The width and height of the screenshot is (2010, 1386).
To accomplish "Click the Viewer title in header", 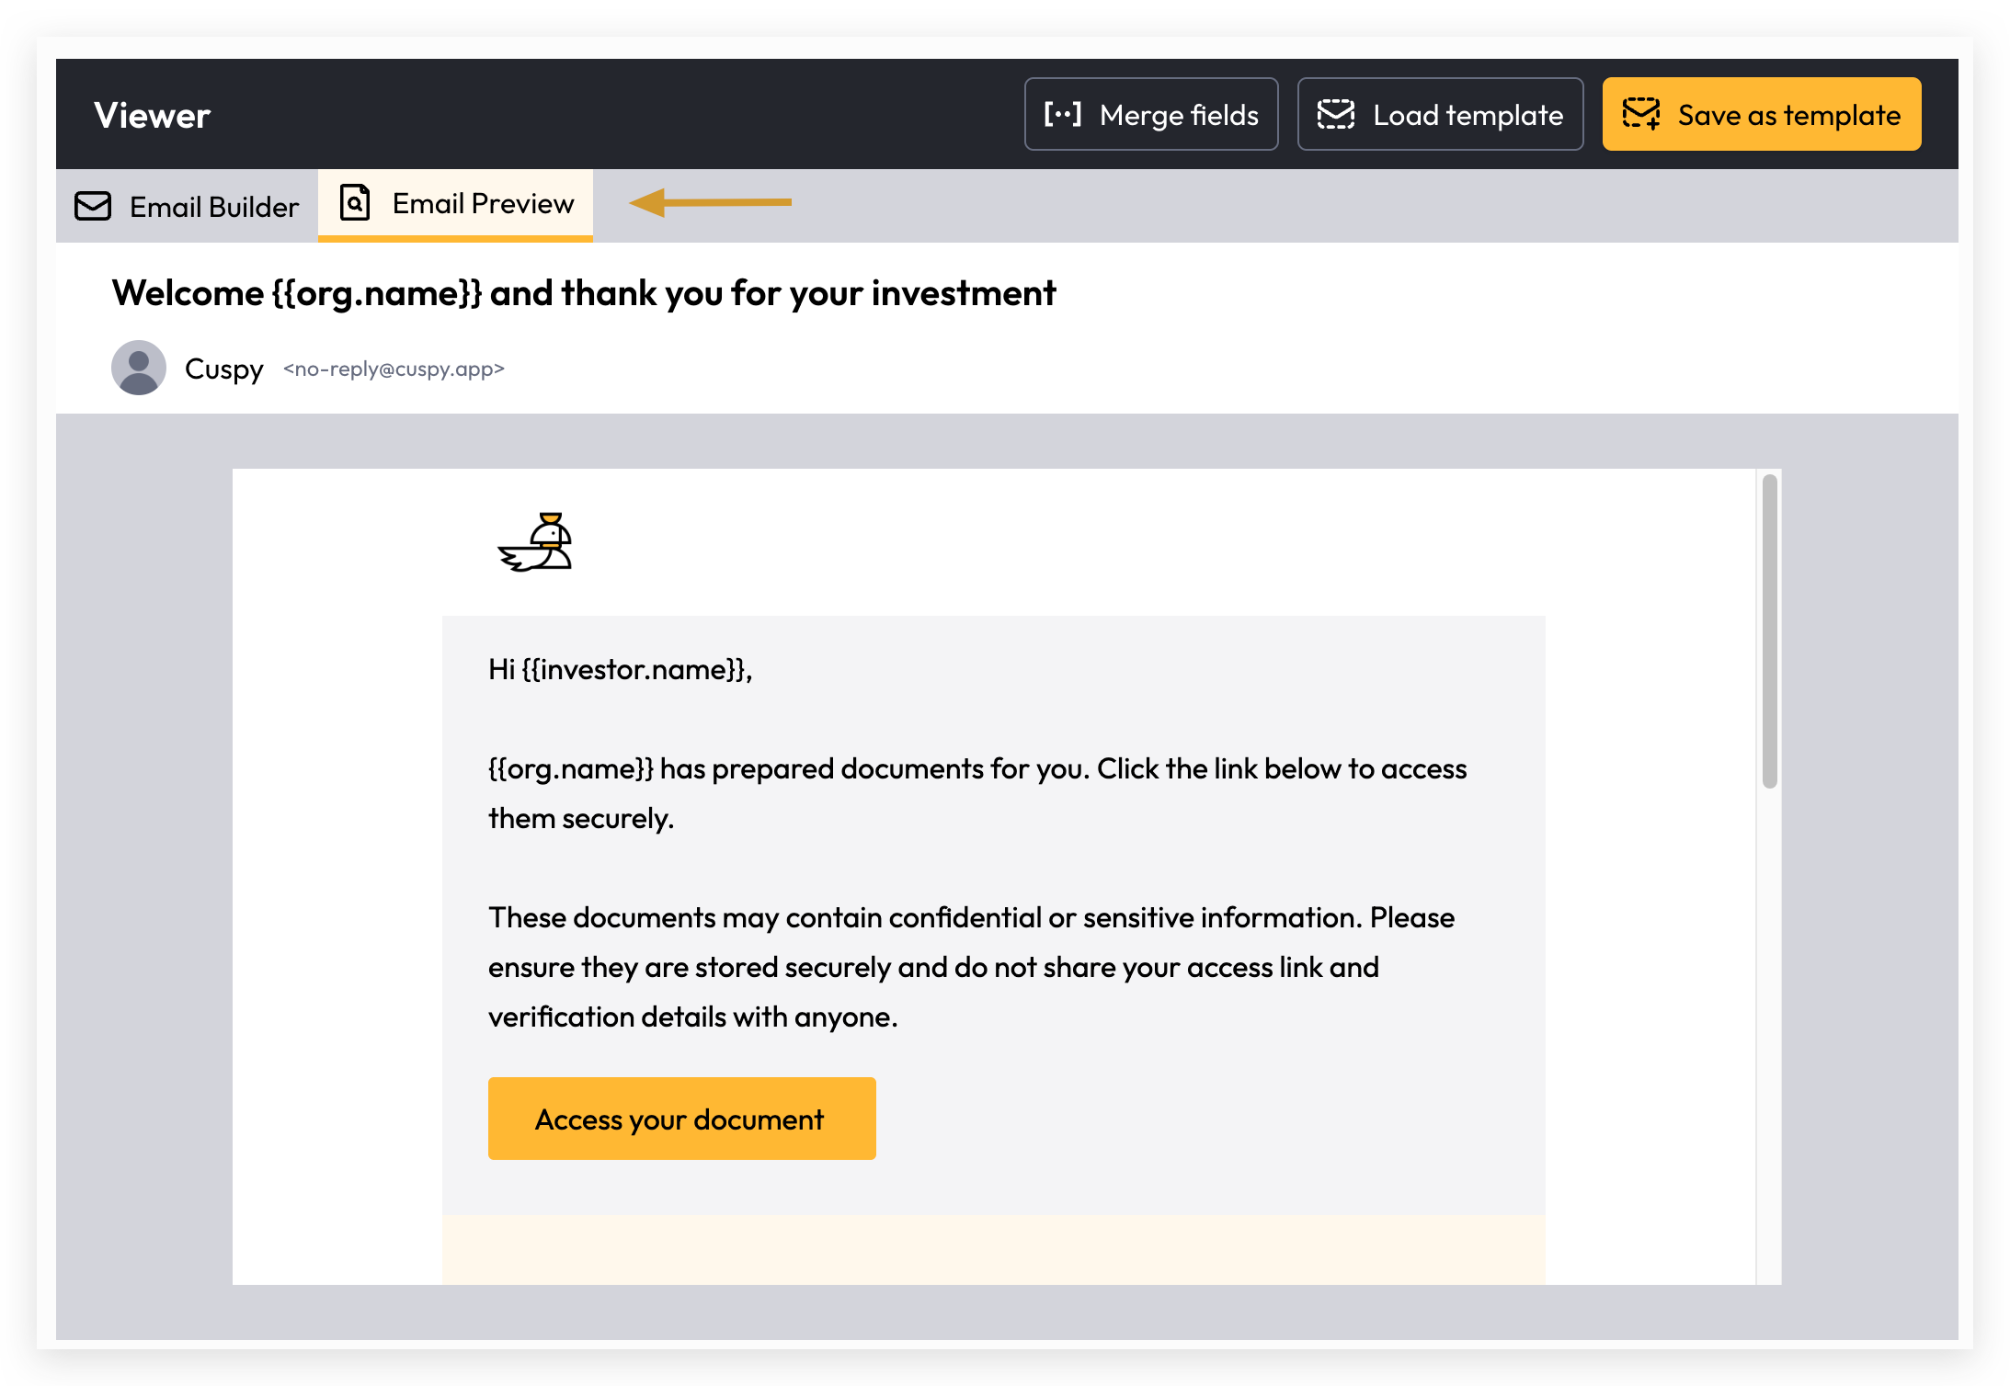I will pyautogui.click(x=153, y=115).
